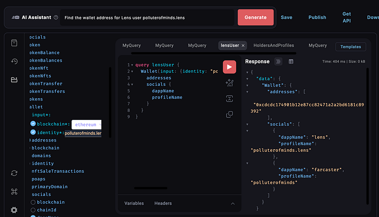Switch response to table view icon
Screen dimensions: 379x217
(x=291, y=62)
